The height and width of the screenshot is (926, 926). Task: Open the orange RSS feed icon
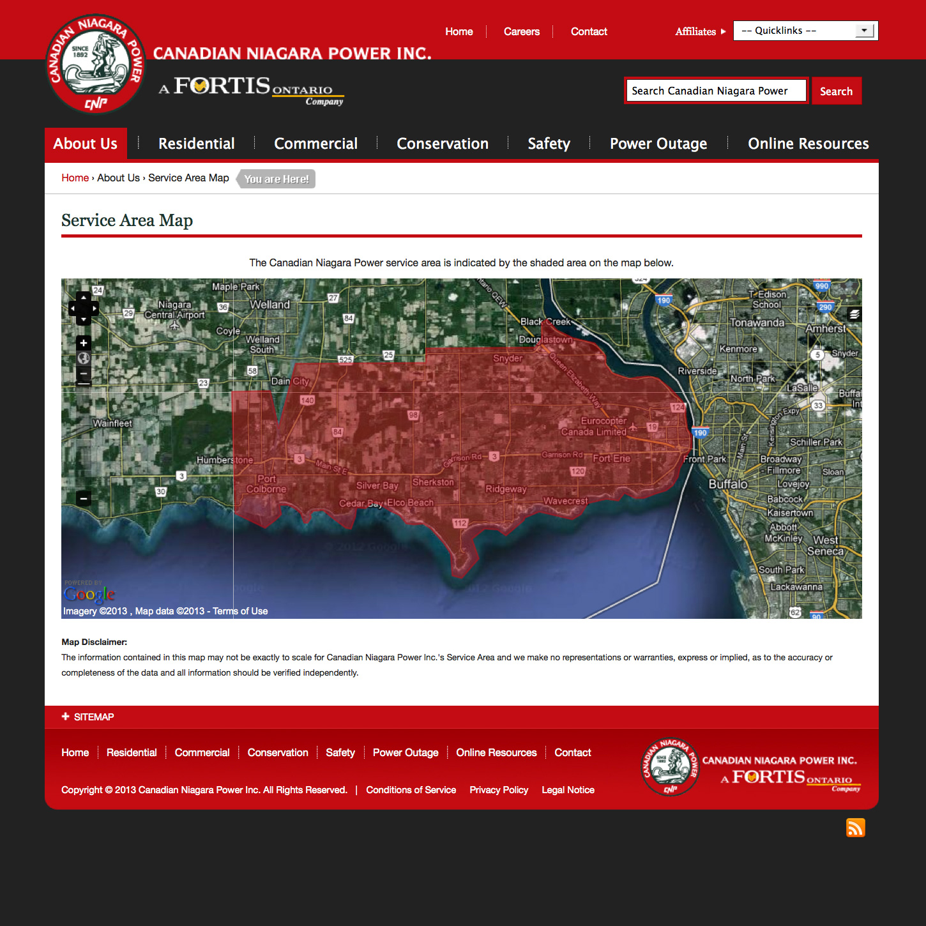click(856, 828)
